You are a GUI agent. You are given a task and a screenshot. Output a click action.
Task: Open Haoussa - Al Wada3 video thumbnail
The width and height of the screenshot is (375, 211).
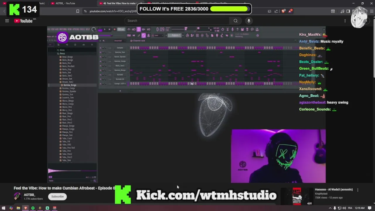coord(297,197)
